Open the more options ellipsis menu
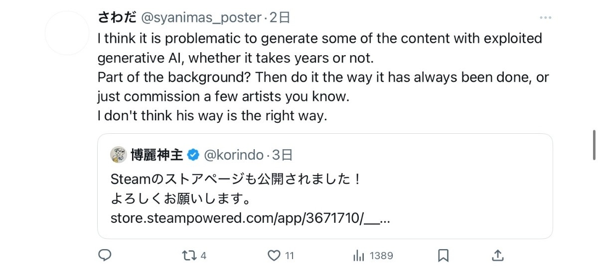 (546, 18)
